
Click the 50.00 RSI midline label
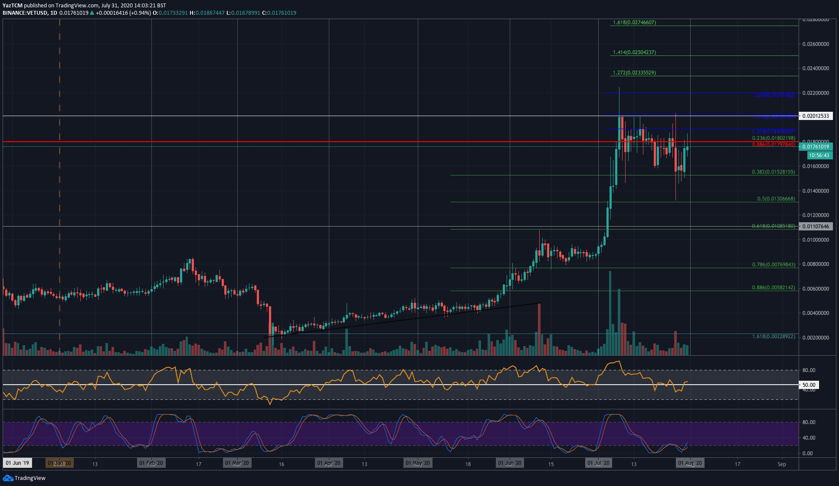coord(809,385)
